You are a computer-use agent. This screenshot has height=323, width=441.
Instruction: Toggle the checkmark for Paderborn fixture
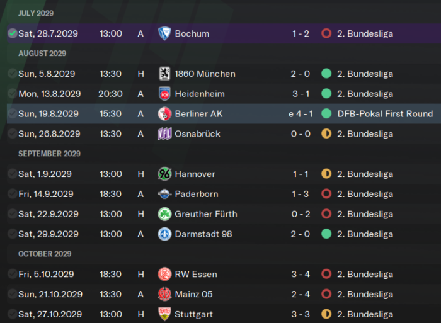point(12,194)
